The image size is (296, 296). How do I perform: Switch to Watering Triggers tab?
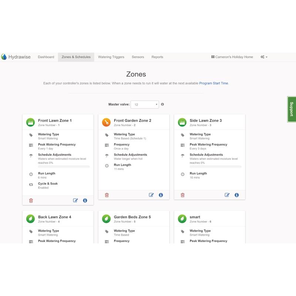111,57
